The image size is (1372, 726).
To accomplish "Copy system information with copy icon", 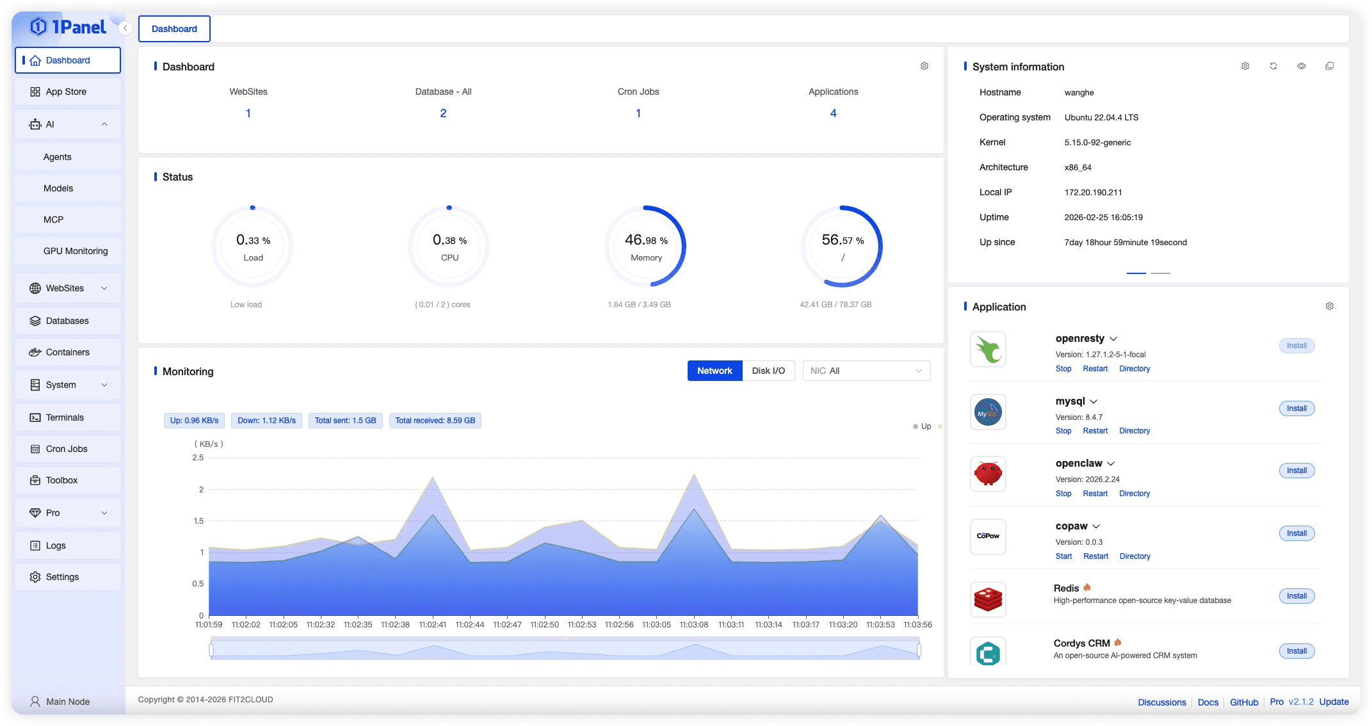I will coord(1330,66).
